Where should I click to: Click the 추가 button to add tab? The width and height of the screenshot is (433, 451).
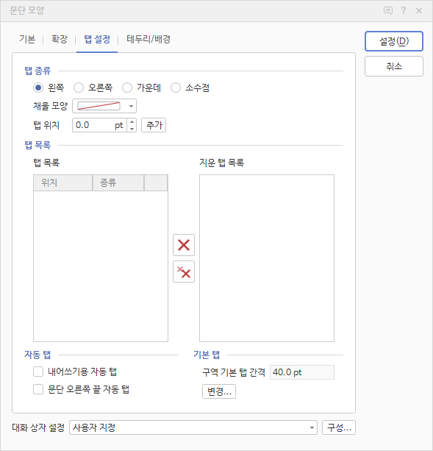point(154,125)
